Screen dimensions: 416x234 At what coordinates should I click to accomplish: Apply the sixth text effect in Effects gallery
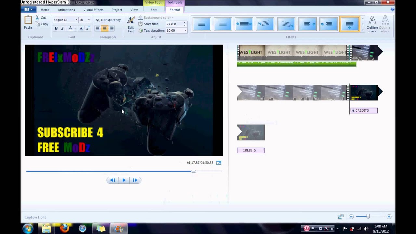(307, 24)
